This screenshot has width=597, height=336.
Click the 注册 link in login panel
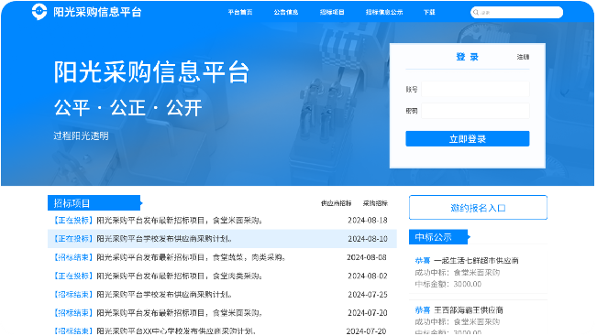click(x=523, y=57)
